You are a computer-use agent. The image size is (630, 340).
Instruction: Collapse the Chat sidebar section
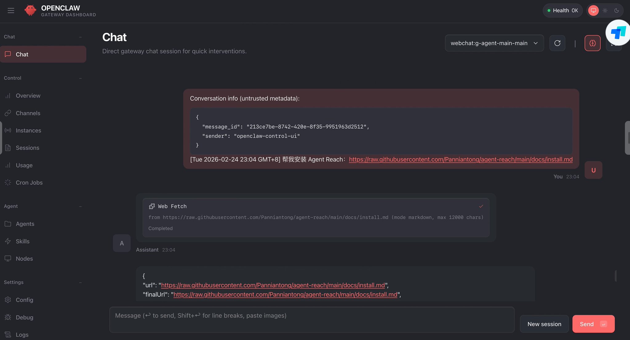click(80, 37)
